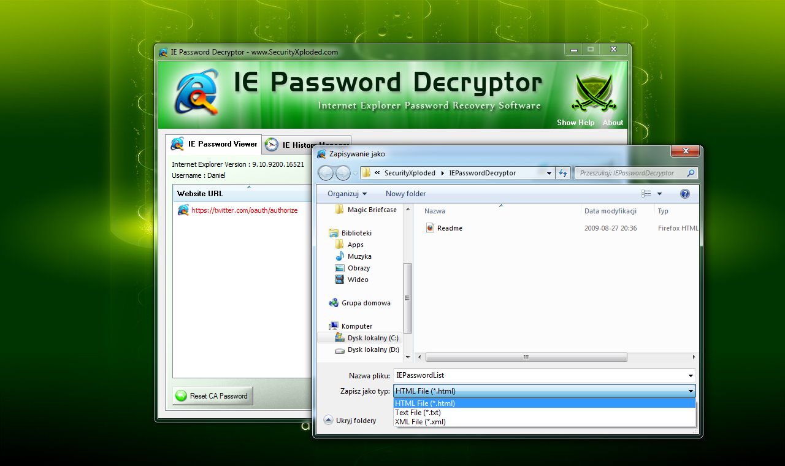
Task: Click the file name input field
Action: 540,375
